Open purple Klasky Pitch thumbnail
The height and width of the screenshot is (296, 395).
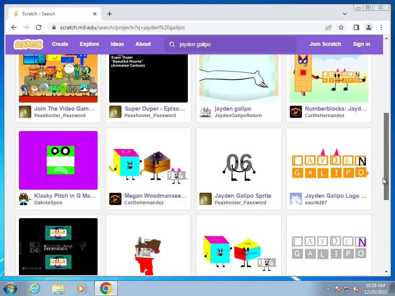pos(58,160)
